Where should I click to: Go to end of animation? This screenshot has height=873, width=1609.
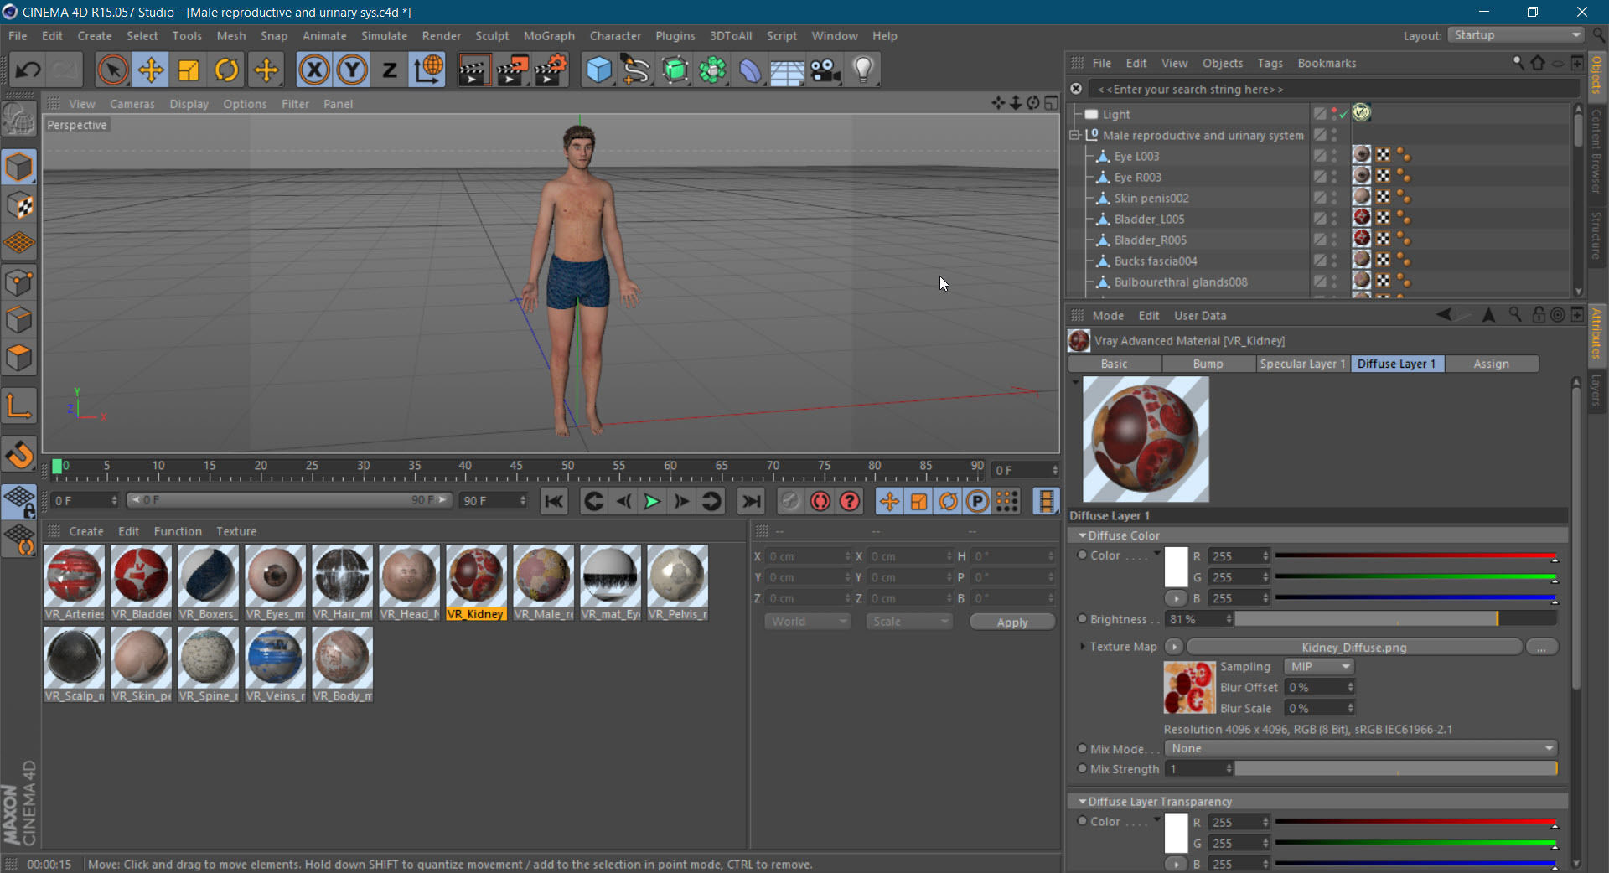[x=751, y=501]
